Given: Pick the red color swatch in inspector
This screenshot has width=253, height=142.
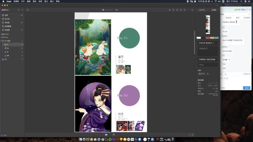Looking at the screenshot, I should point(208,38).
